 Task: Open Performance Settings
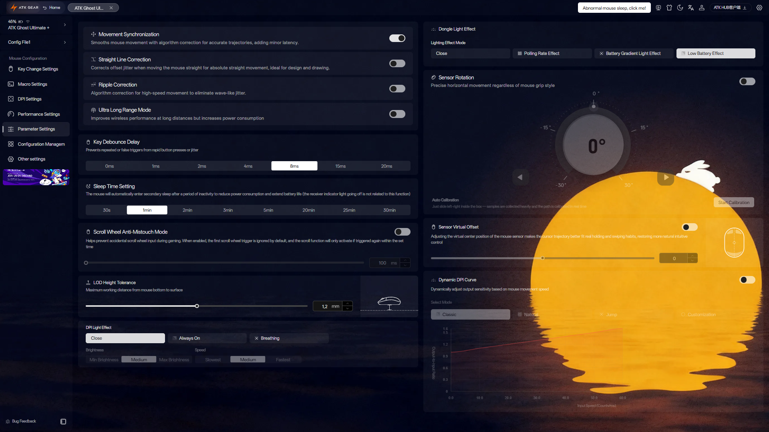coord(36,114)
